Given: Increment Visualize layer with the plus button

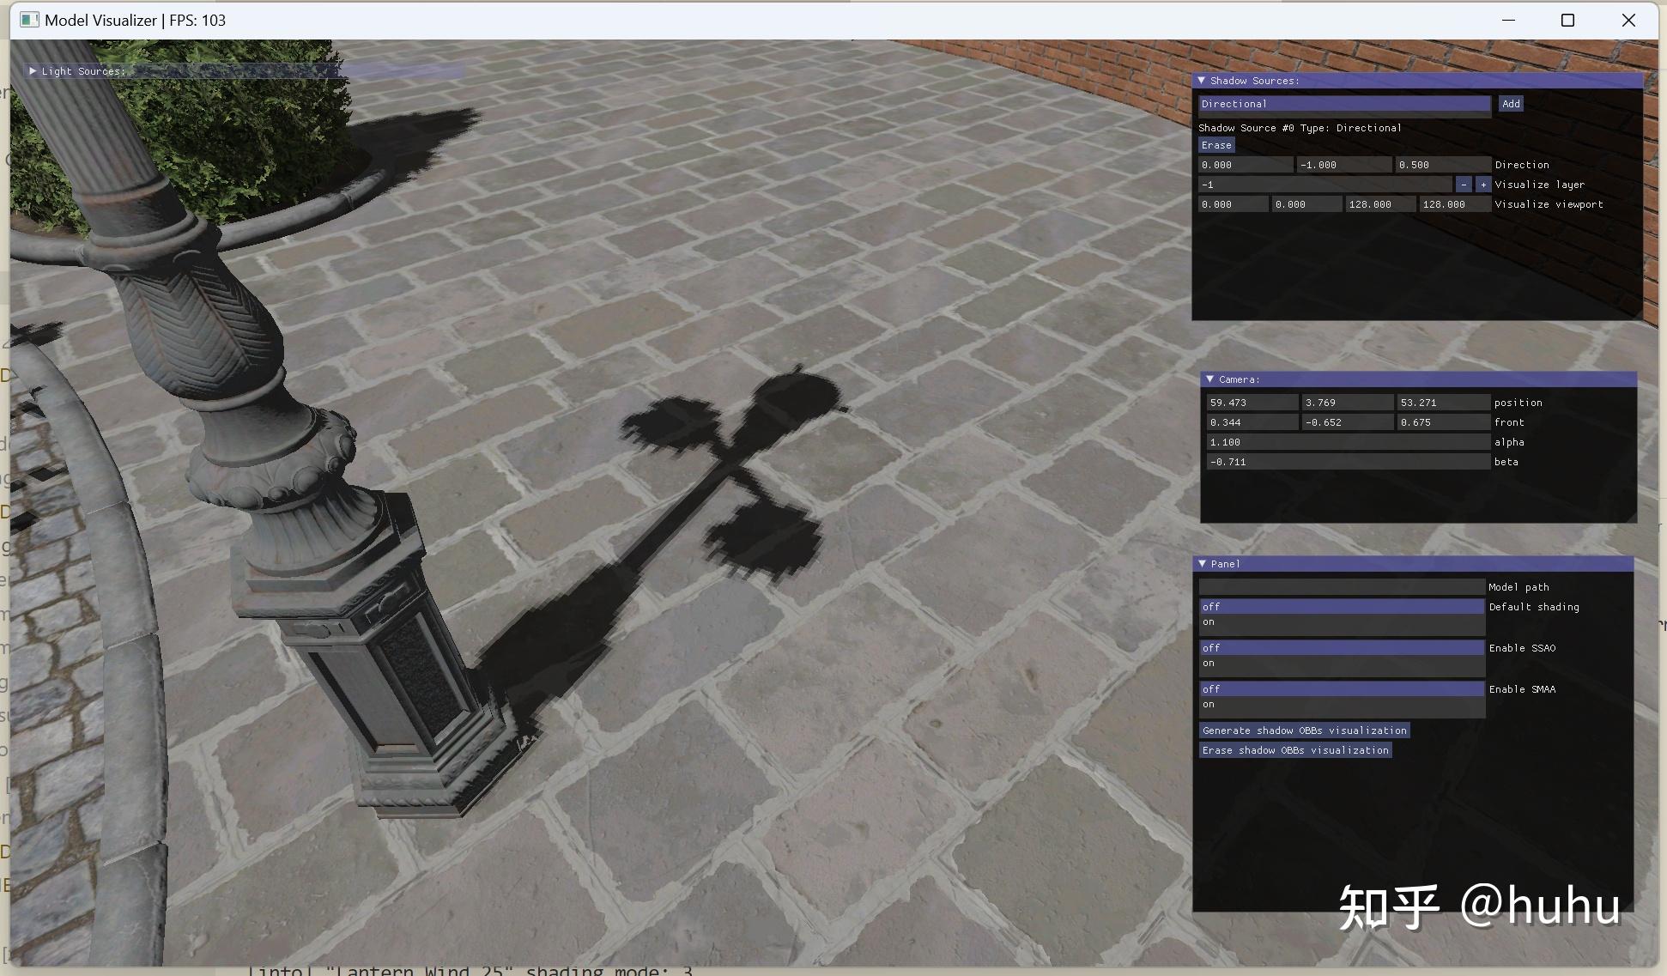Looking at the screenshot, I should (x=1482, y=184).
